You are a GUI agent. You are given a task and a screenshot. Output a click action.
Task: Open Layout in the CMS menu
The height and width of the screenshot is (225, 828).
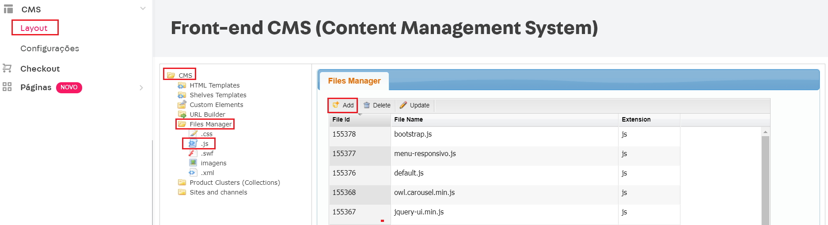(x=34, y=28)
